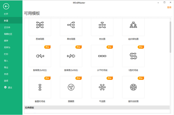Select the 气泡图 bubble map icon
This screenshot has height=115, width=174.
pos(102,87)
